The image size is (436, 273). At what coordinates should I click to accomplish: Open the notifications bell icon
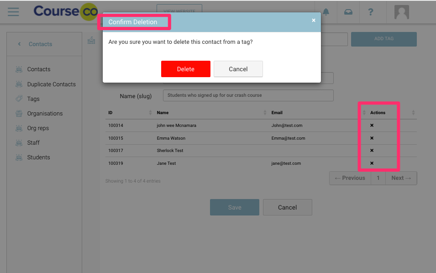pyautogui.click(x=326, y=12)
